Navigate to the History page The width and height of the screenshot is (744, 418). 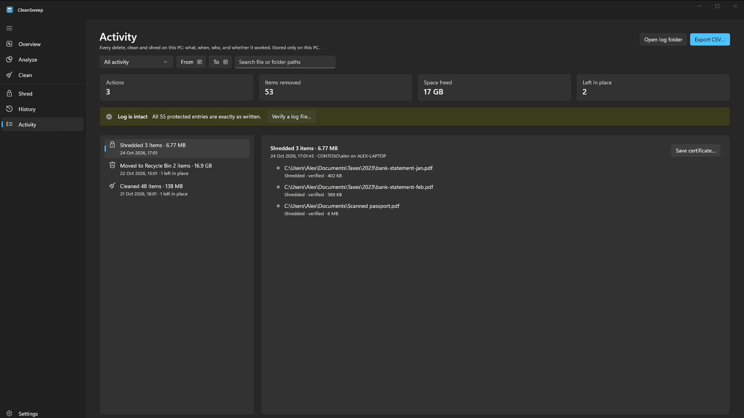point(43,109)
